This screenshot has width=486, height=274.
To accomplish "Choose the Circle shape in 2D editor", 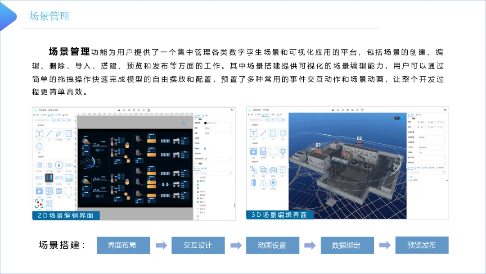I will click(39, 146).
